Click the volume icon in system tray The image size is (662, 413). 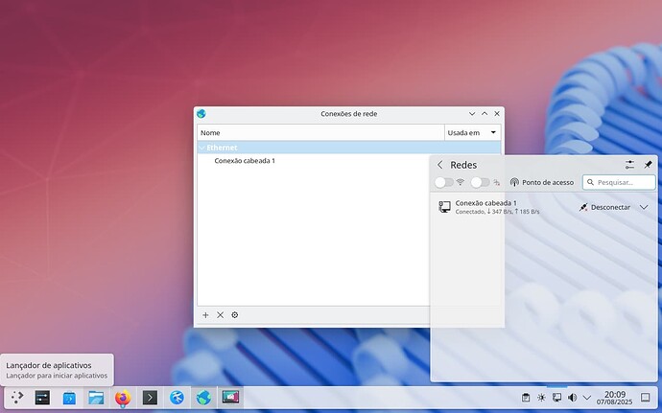573,398
